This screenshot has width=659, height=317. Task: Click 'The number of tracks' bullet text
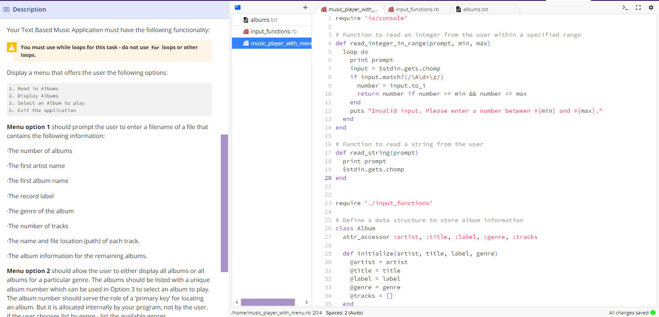coord(38,226)
